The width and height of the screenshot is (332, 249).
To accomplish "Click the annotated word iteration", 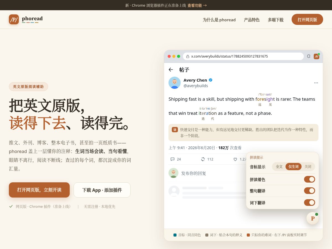I will [208, 113].
